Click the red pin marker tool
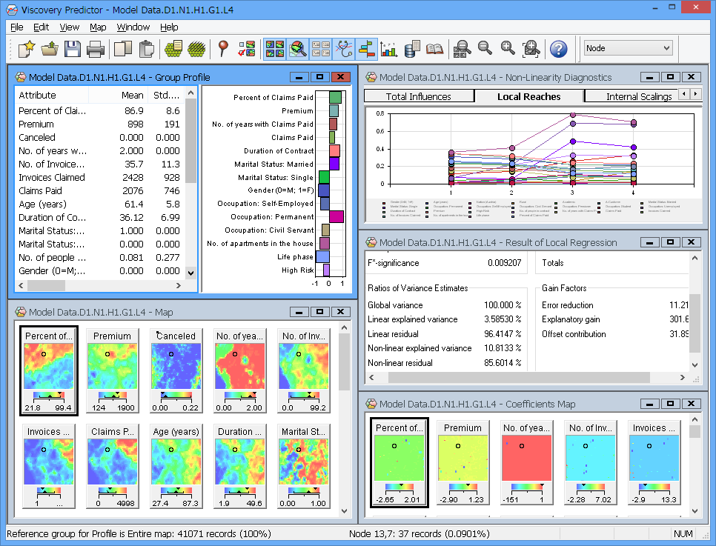This screenshot has height=546, width=716. point(222,49)
